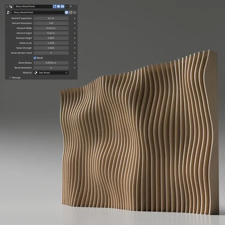Click the Element Height value field
225x225 pixels.
tap(51, 38)
